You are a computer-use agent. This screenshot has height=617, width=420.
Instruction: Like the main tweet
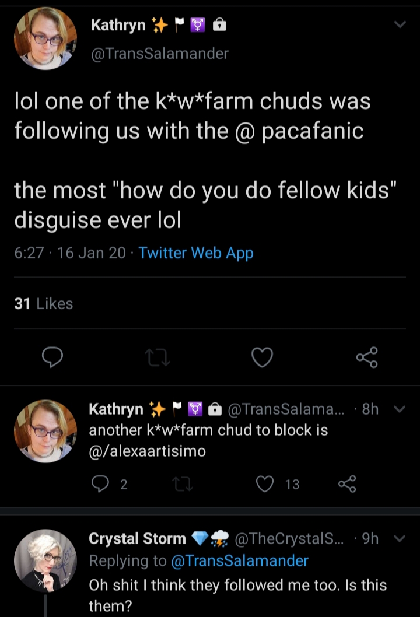[x=262, y=357]
